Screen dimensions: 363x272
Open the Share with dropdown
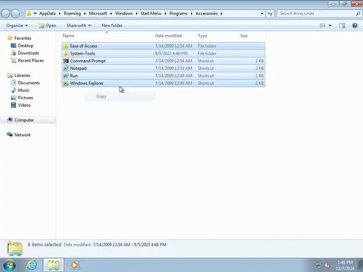(x=78, y=25)
